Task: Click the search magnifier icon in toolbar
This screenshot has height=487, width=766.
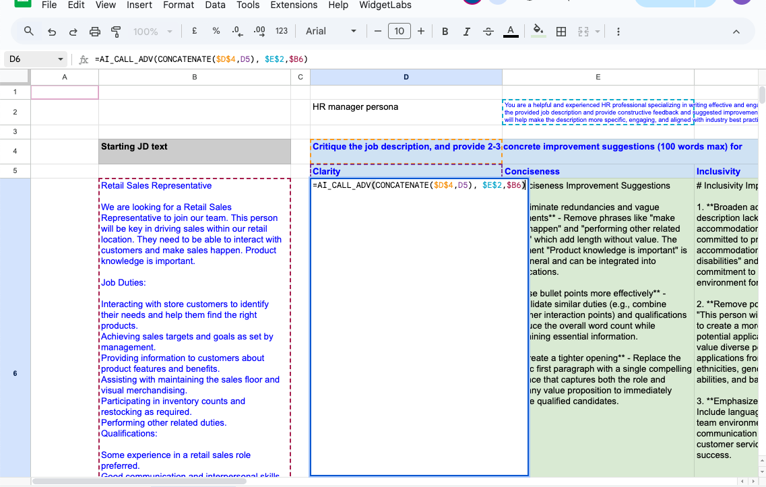Action: (29, 31)
